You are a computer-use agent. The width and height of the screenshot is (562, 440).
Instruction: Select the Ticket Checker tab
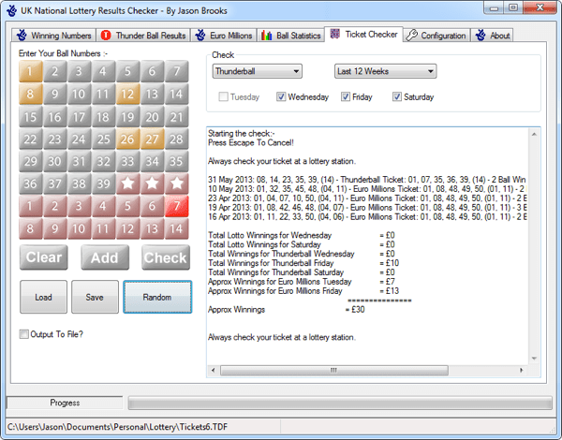(x=363, y=35)
